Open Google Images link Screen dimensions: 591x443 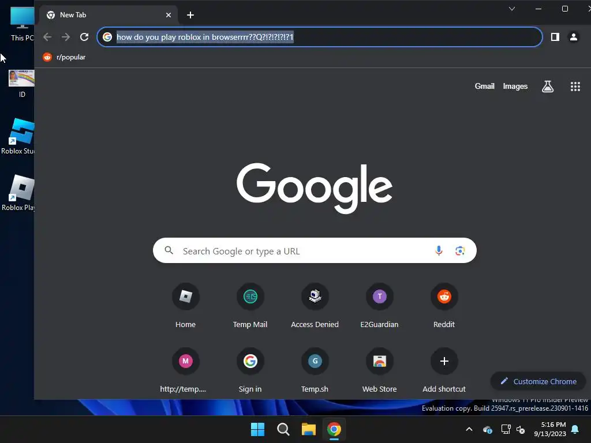point(515,87)
